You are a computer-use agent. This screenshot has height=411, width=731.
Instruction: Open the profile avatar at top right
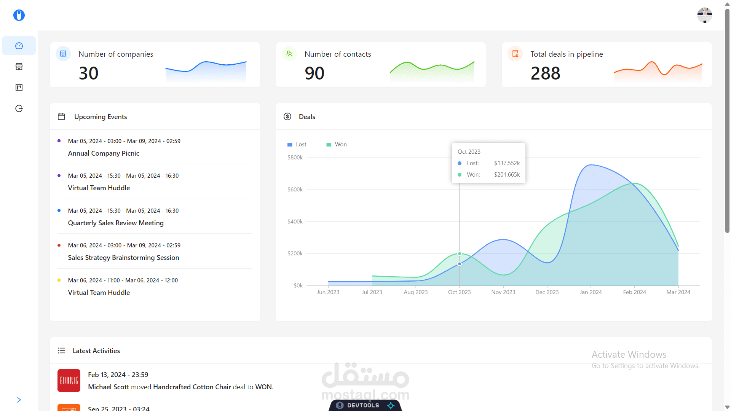pyautogui.click(x=704, y=15)
